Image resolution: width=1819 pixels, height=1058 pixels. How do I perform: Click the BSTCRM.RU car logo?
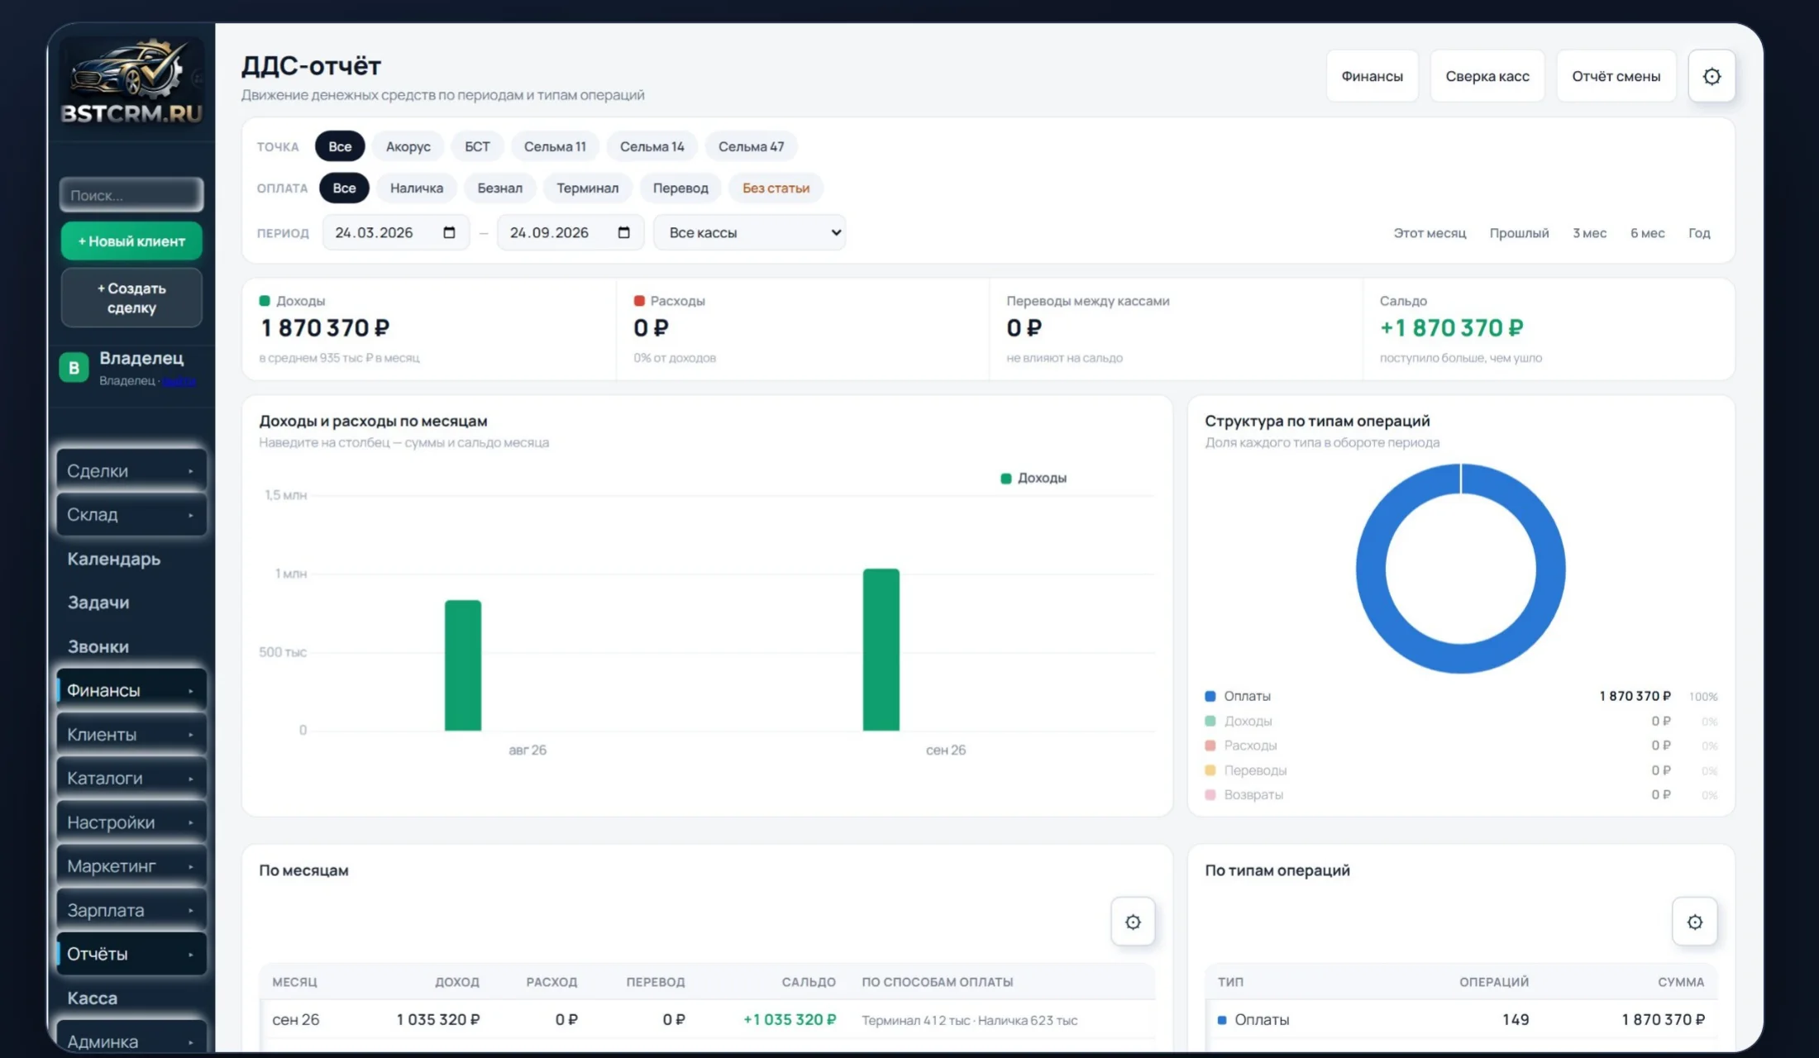[x=131, y=81]
